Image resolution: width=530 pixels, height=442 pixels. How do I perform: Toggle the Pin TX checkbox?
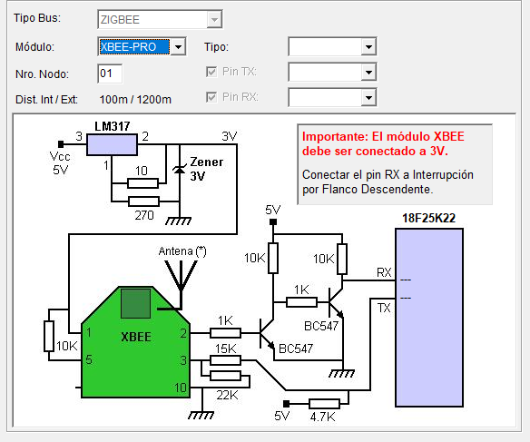[x=211, y=72]
